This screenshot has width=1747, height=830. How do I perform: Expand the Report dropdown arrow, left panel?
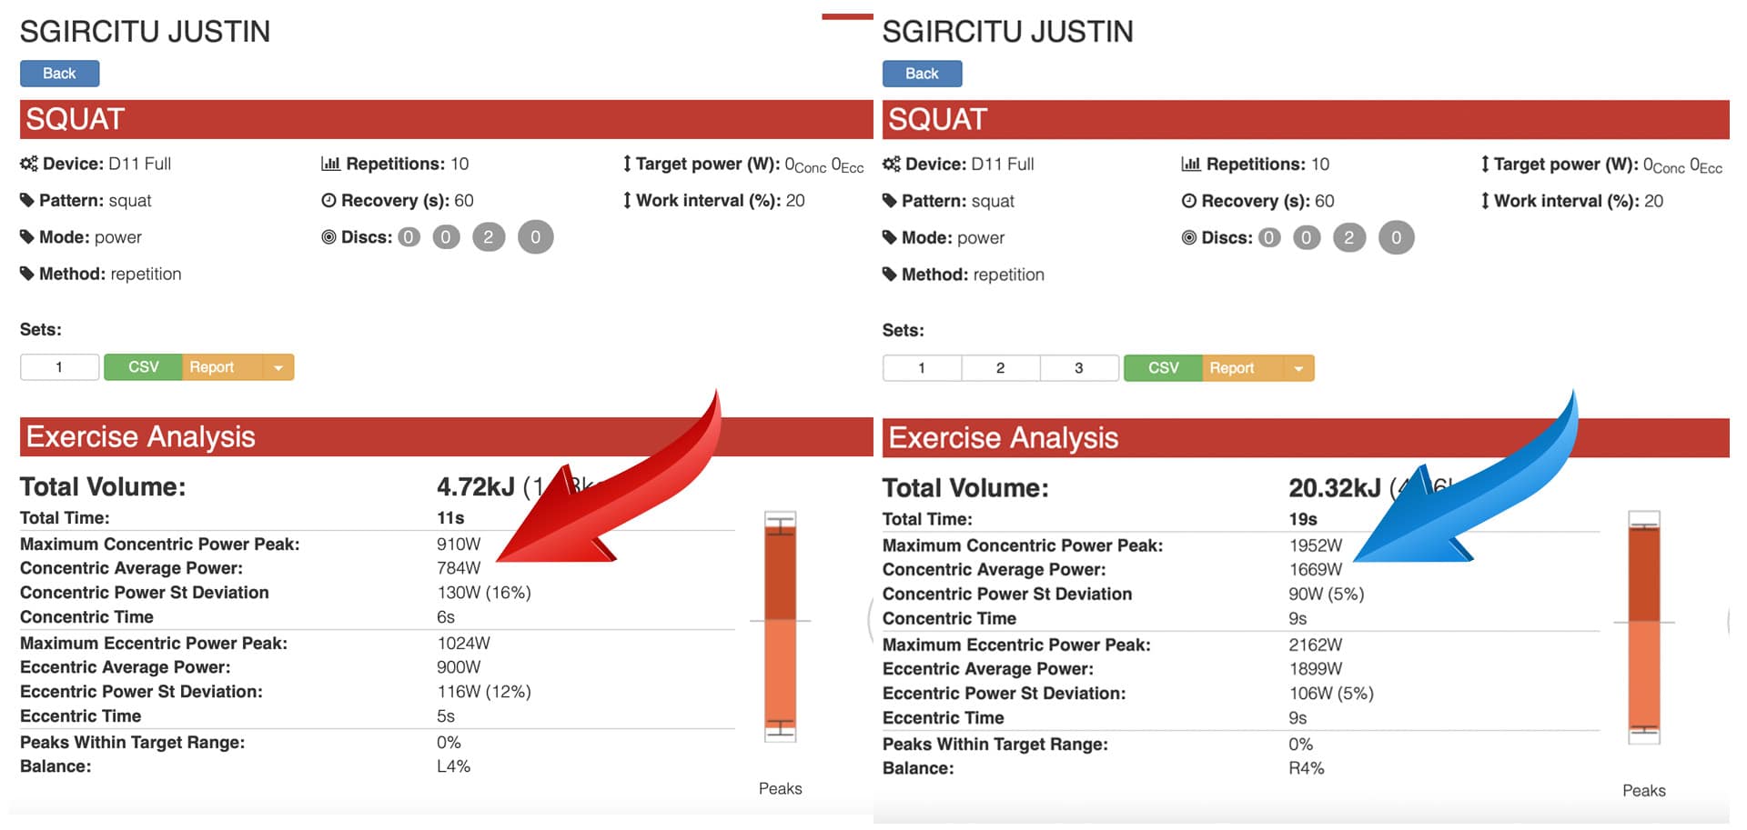(278, 367)
